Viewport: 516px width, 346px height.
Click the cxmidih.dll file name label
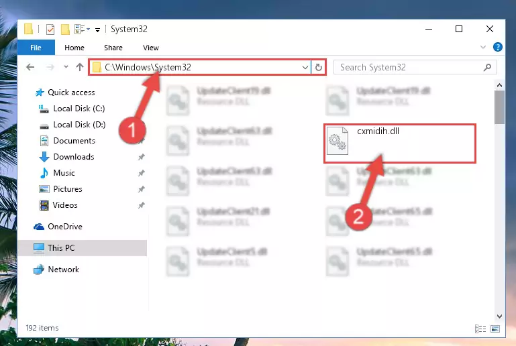click(x=378, y=131)
